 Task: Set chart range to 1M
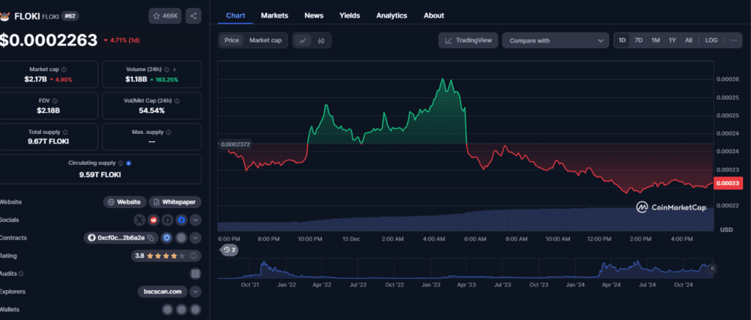coord(656,40)
